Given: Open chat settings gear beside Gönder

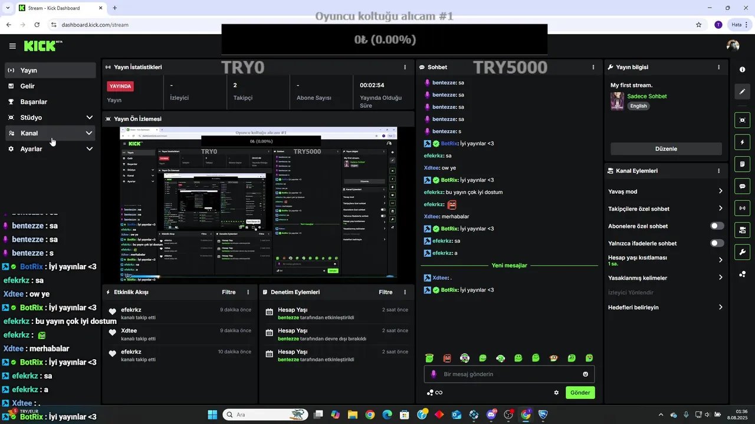Looking at the screenshot, I should click(556, 393).
